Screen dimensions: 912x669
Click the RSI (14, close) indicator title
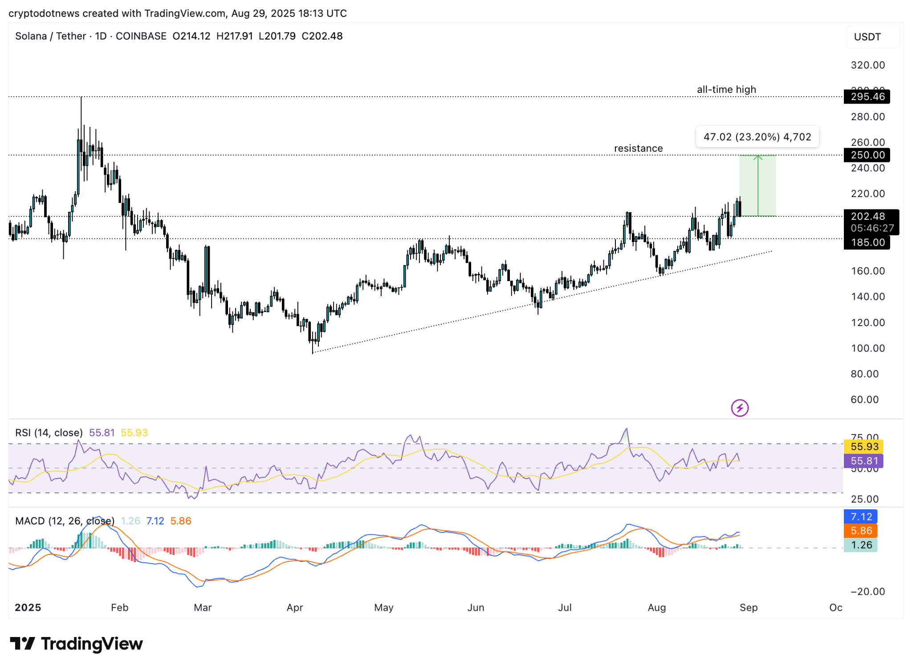click(49, 432)
